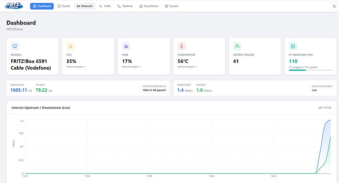Click the Traffic pulse icon
This screenshot has height=183, width=339.
[101, 6]
